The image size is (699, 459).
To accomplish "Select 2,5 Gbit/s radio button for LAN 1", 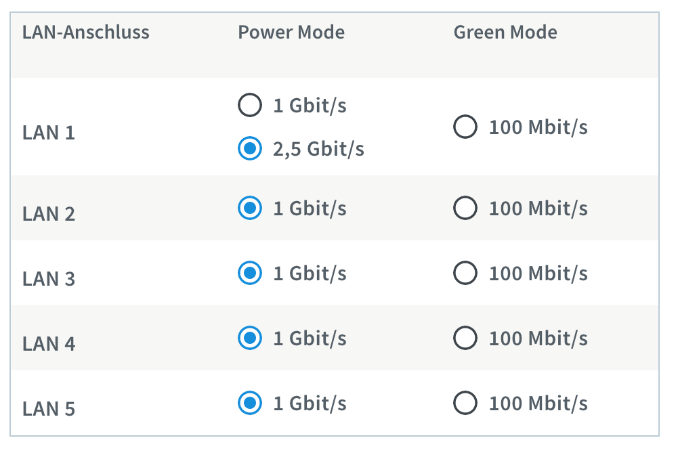I will point(250,149).
